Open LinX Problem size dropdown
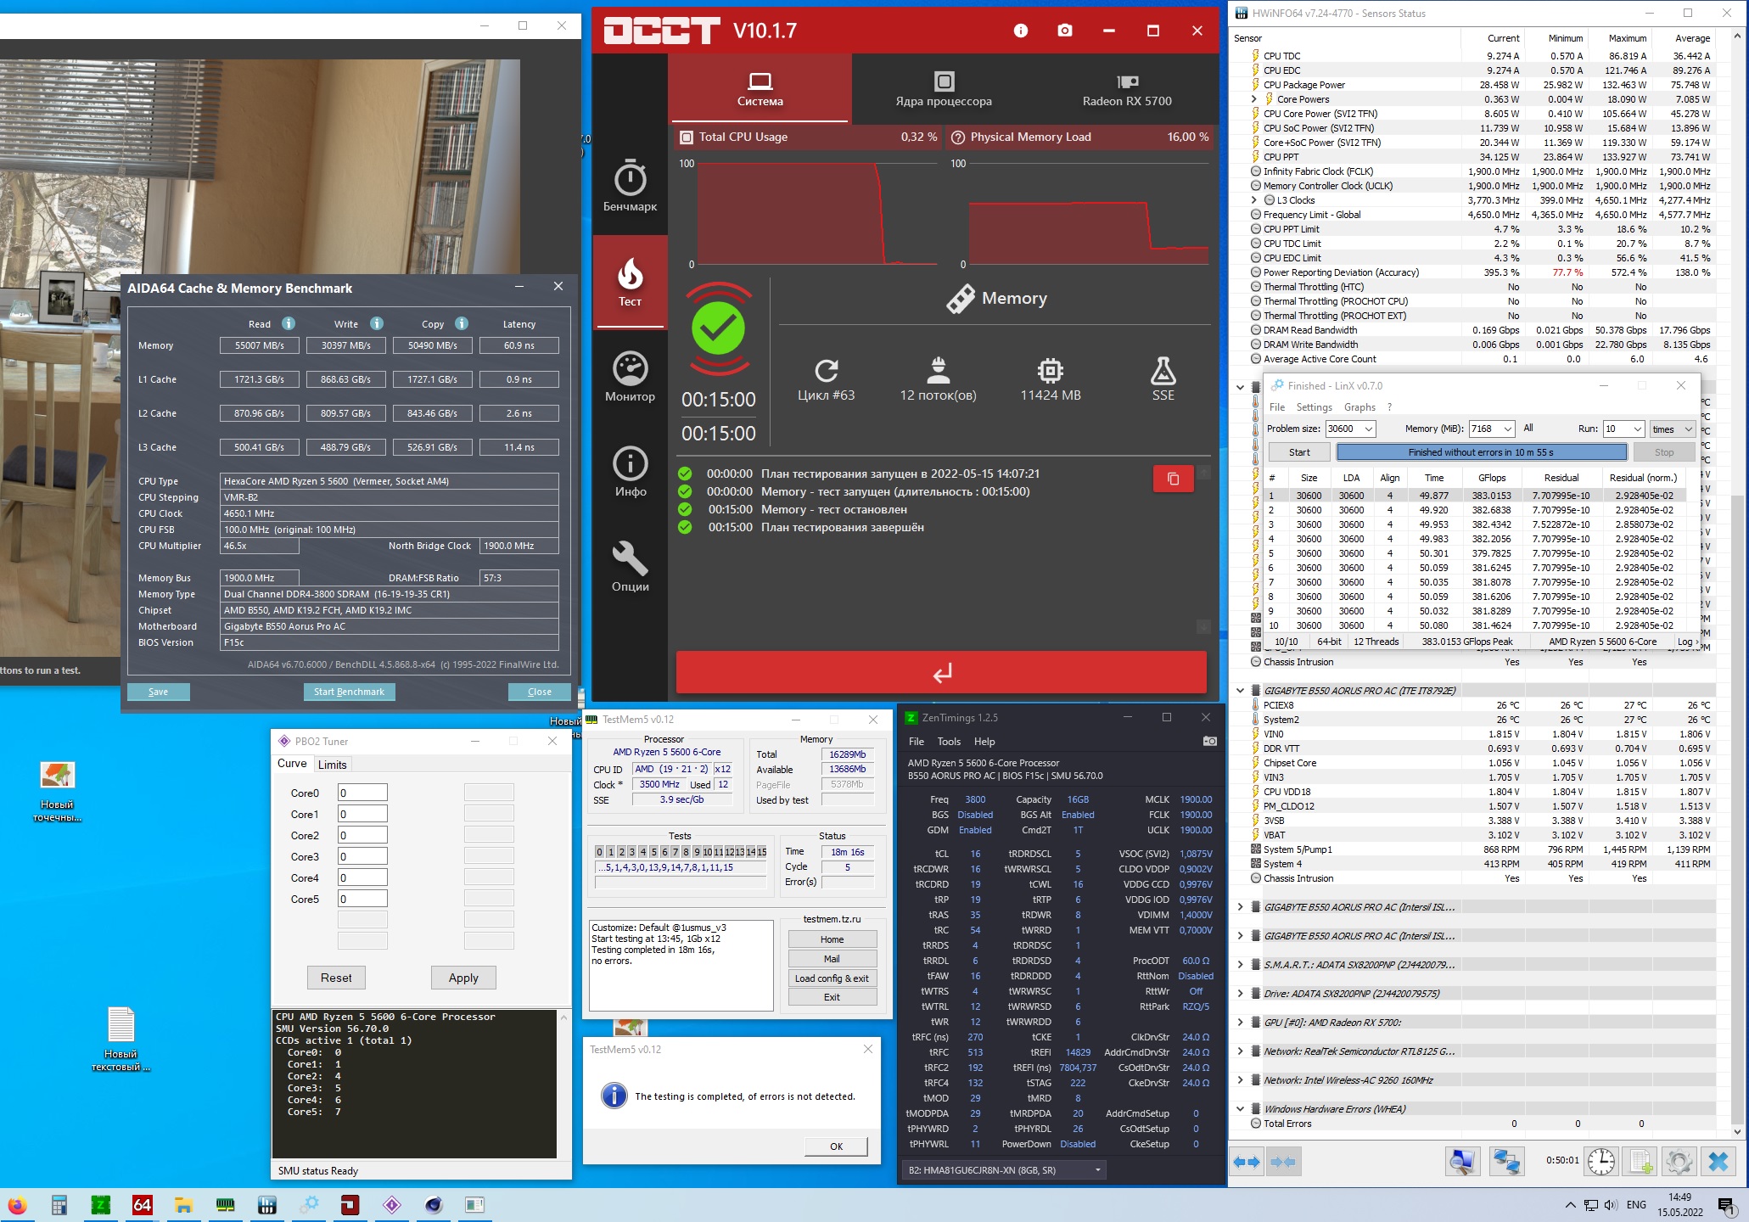Image resolution: width=1749 pixels, height=1222 pixels. pos(1369,429)
